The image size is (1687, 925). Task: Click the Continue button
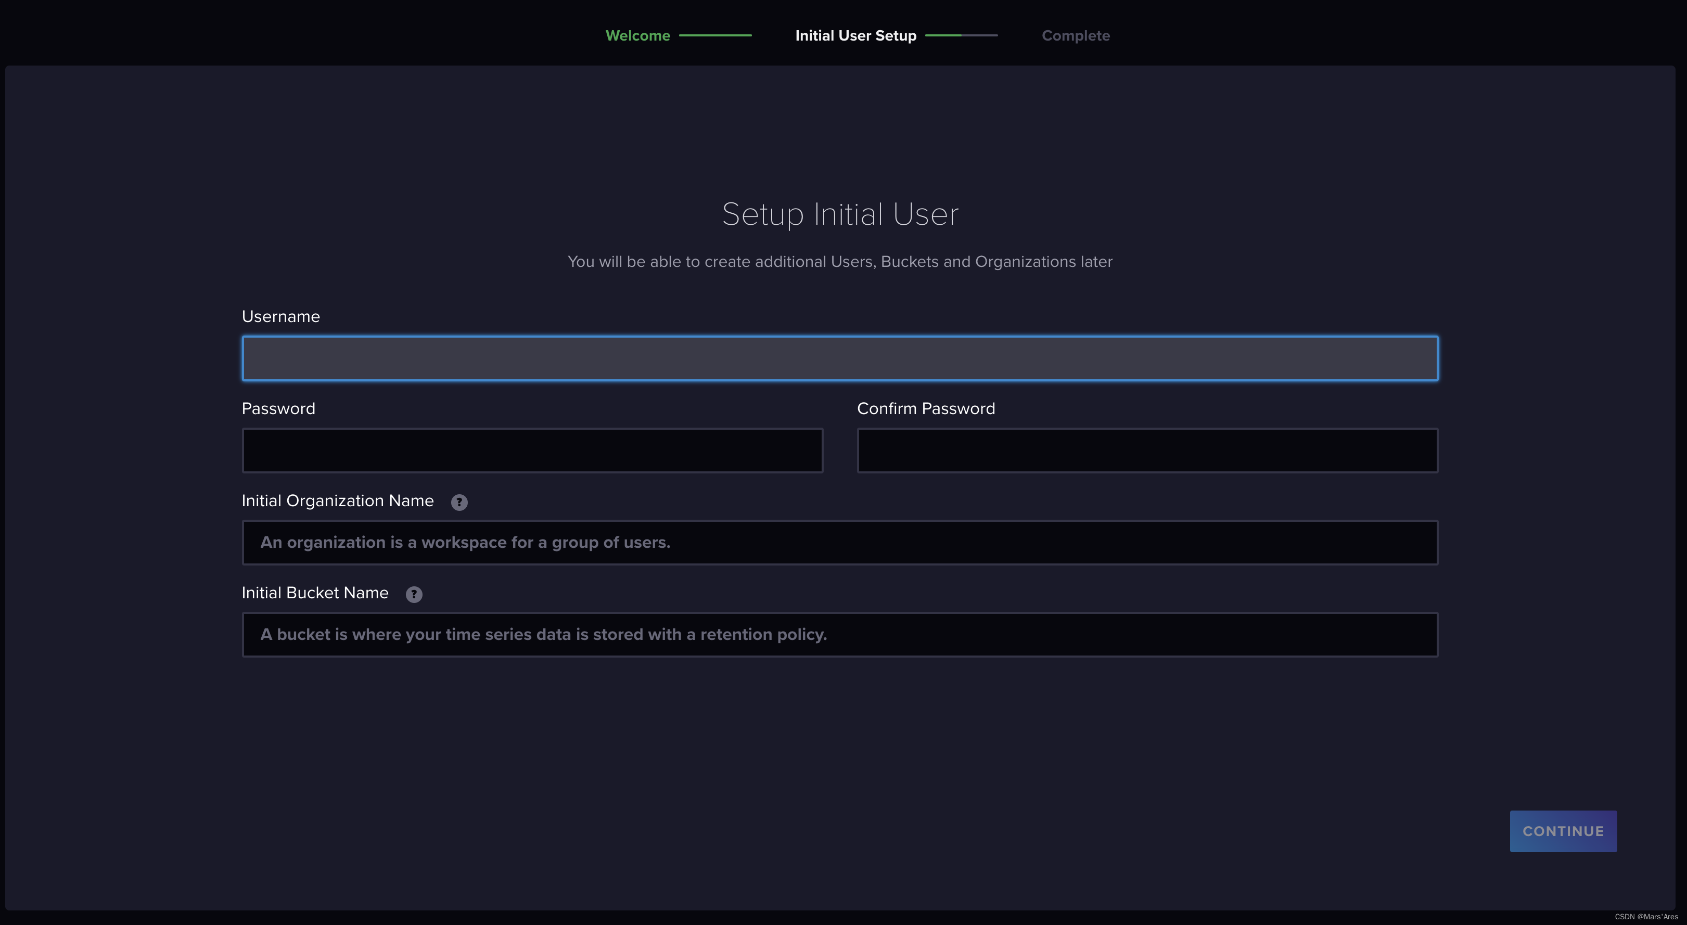[1563, 831]
